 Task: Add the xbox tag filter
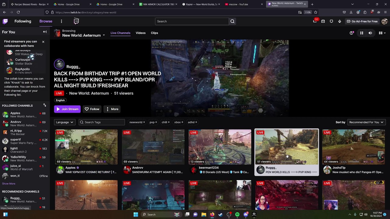point(179,122)
